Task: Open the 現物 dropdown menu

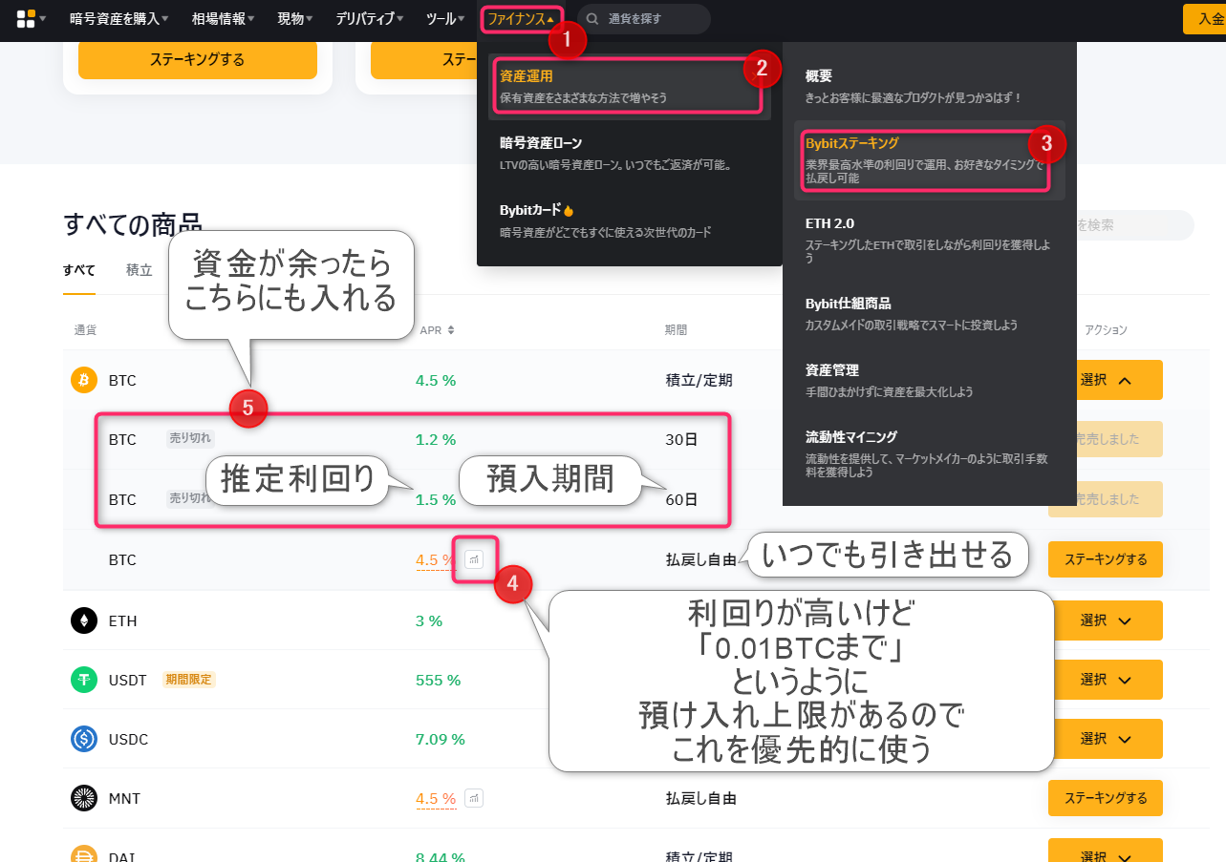Action: pyautogui.click(x=296, y=19)
